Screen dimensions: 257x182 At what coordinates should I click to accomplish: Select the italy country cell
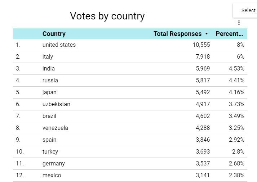(48, 56)
